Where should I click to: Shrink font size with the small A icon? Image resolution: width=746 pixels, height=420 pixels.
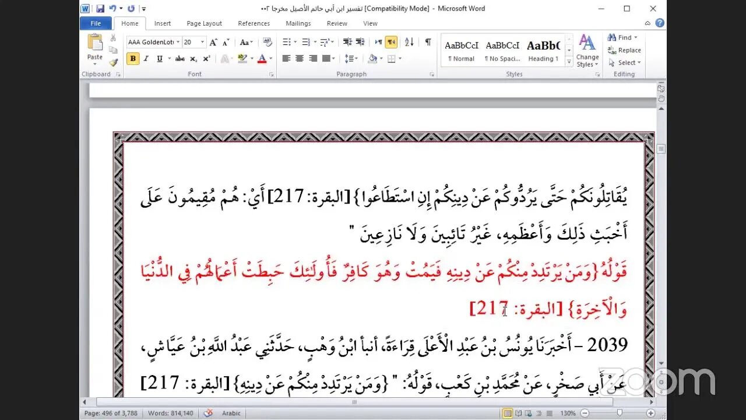click(226, 42)
